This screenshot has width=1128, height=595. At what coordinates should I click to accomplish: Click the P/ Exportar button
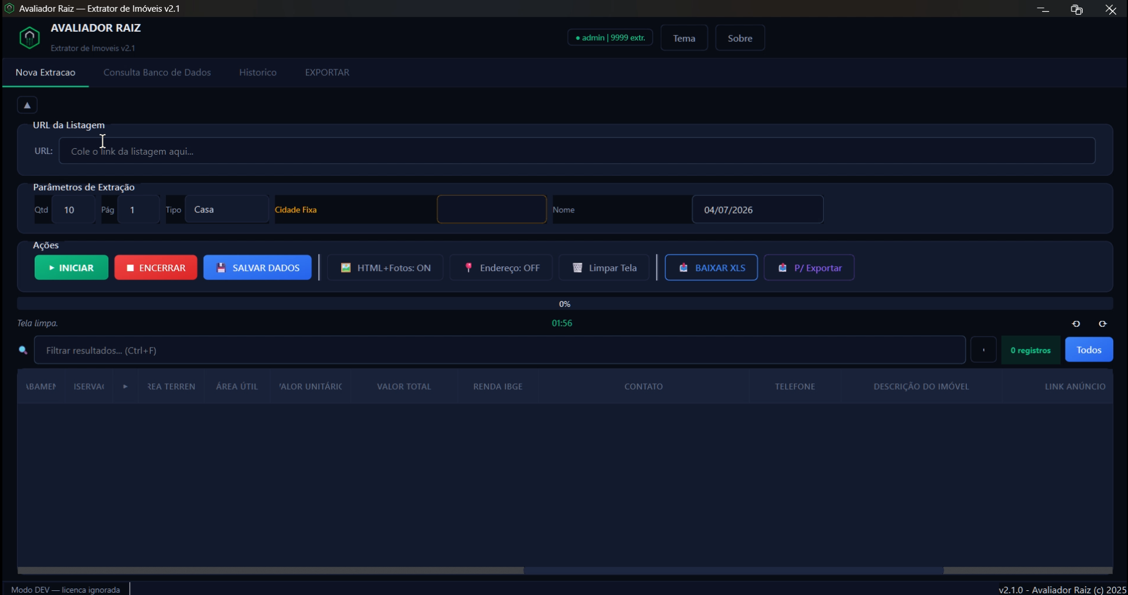pyautogui.click(x=809, y=268)
